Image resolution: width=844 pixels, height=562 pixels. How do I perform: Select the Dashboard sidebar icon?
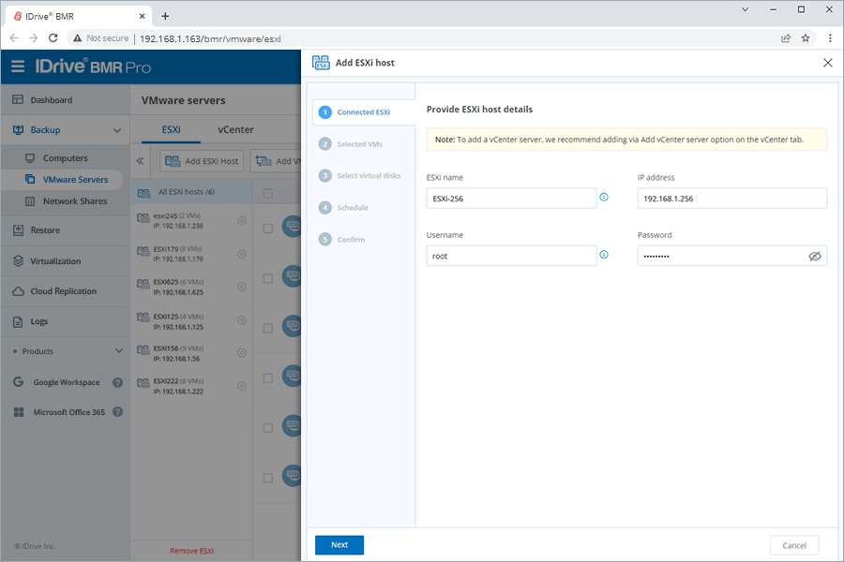pos(18,99)
